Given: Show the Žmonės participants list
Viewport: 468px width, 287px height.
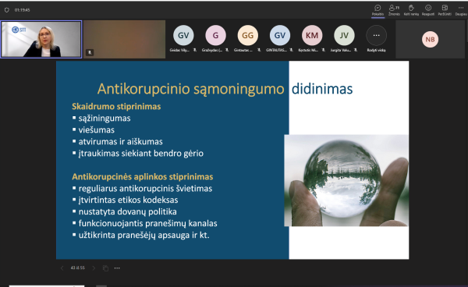Looking at the screenshot, I should point(394,10).
